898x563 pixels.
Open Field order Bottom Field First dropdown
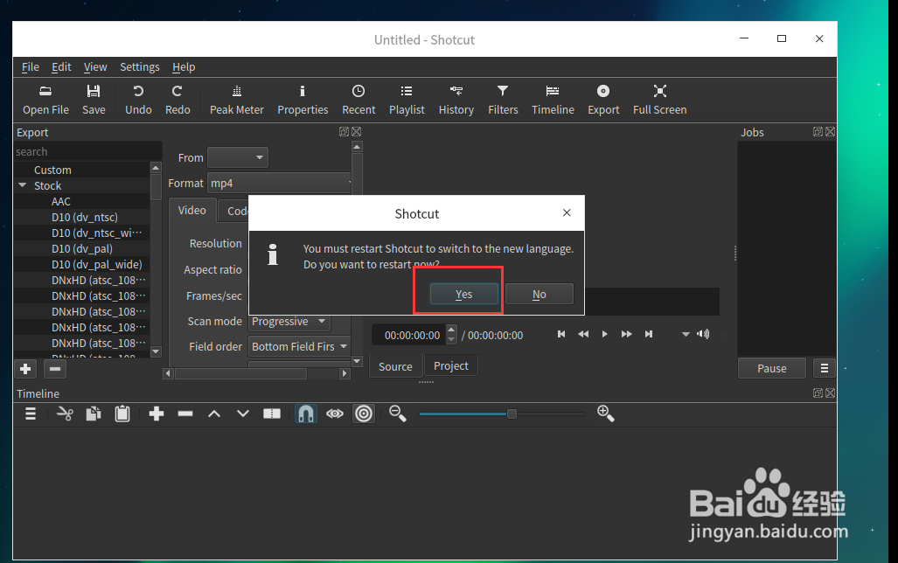click(300, 346)
